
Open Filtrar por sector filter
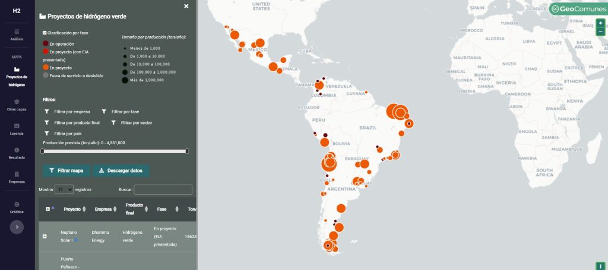[x=131, y=123]
